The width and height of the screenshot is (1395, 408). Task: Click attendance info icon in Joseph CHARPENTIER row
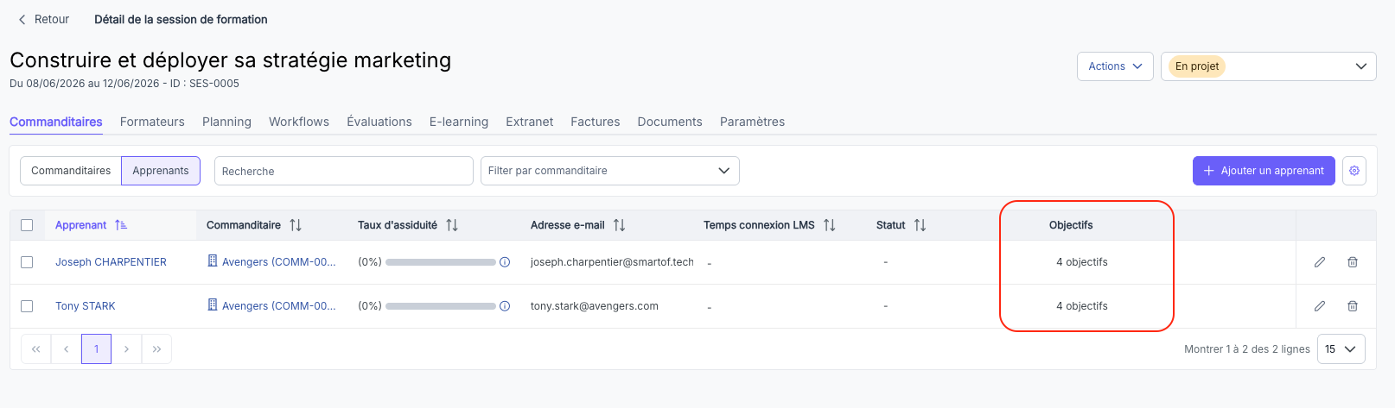pyautogui.click(x=505, y=262)
